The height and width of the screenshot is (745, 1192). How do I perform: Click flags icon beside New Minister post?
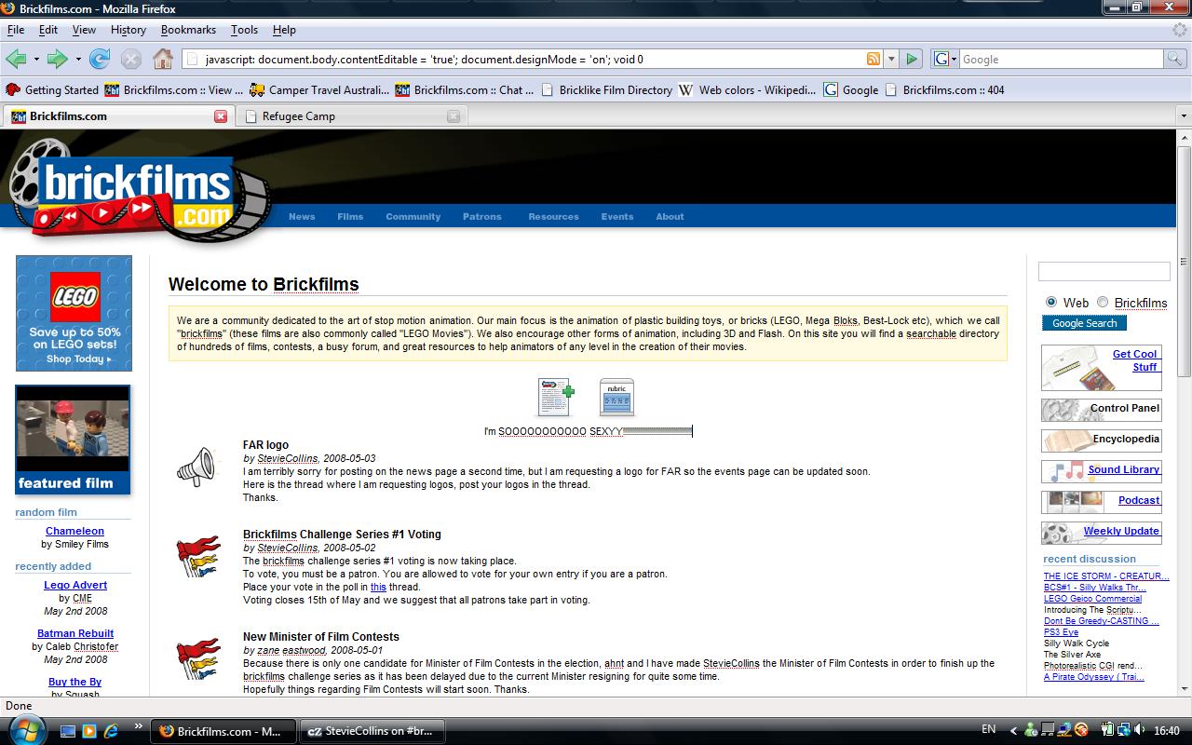pos(198,659)
